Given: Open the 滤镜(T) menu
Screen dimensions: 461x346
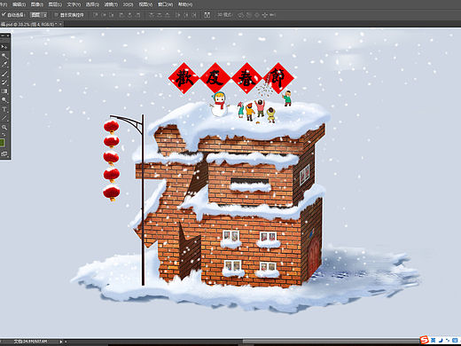Looking at the screenshot, I should [111, 4].
